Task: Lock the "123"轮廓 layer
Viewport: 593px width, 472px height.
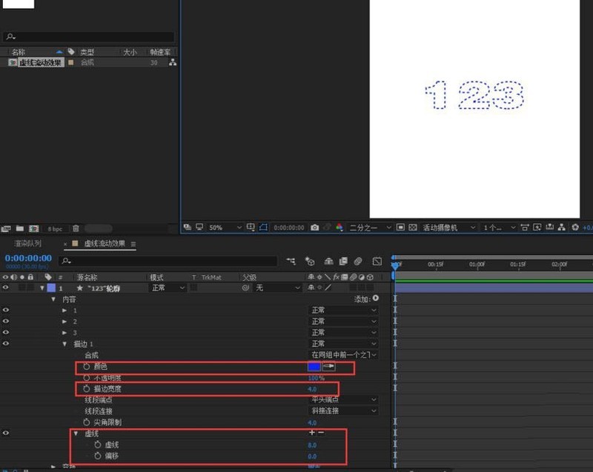Action: click(x=30, y=288)
